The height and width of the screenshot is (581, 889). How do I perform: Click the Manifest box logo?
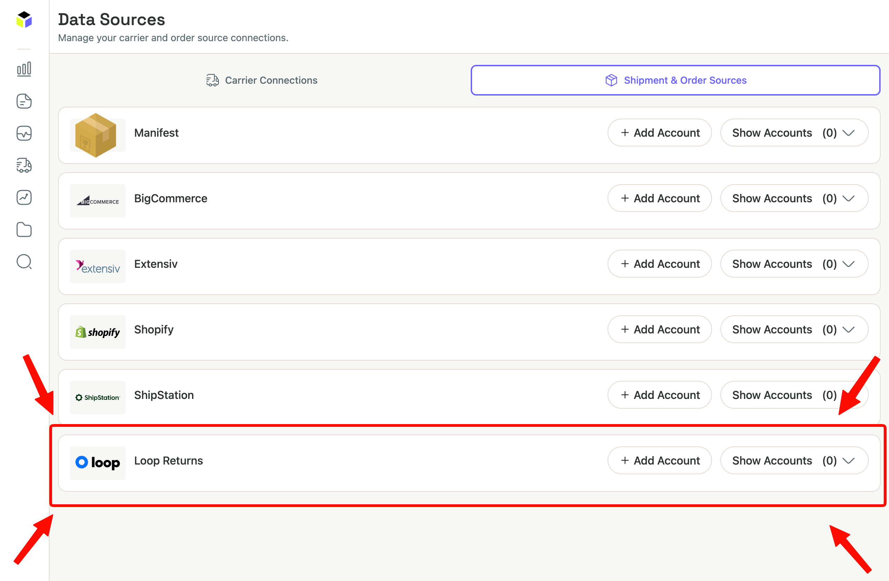[96, 135]
